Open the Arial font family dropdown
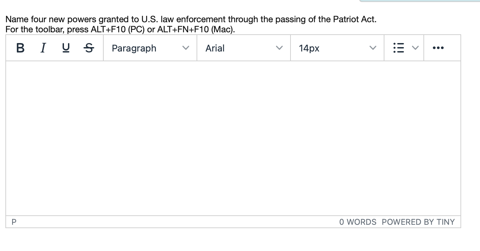480x251 pixels. [x=243, y=48]
